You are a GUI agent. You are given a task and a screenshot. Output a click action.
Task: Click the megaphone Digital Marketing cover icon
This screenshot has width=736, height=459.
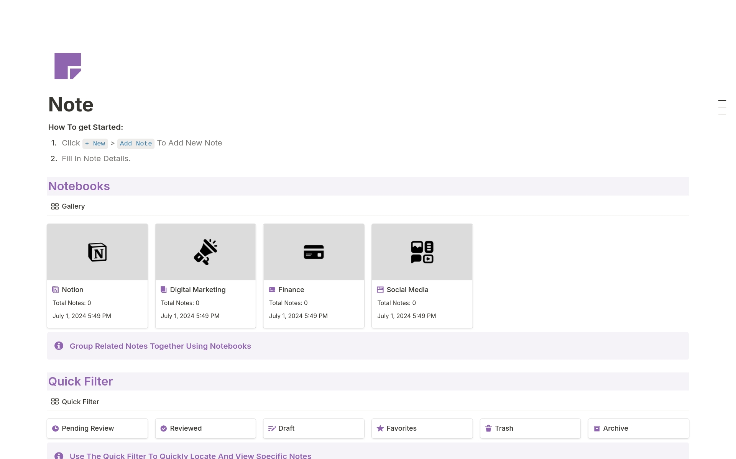[x=205, y=252]
